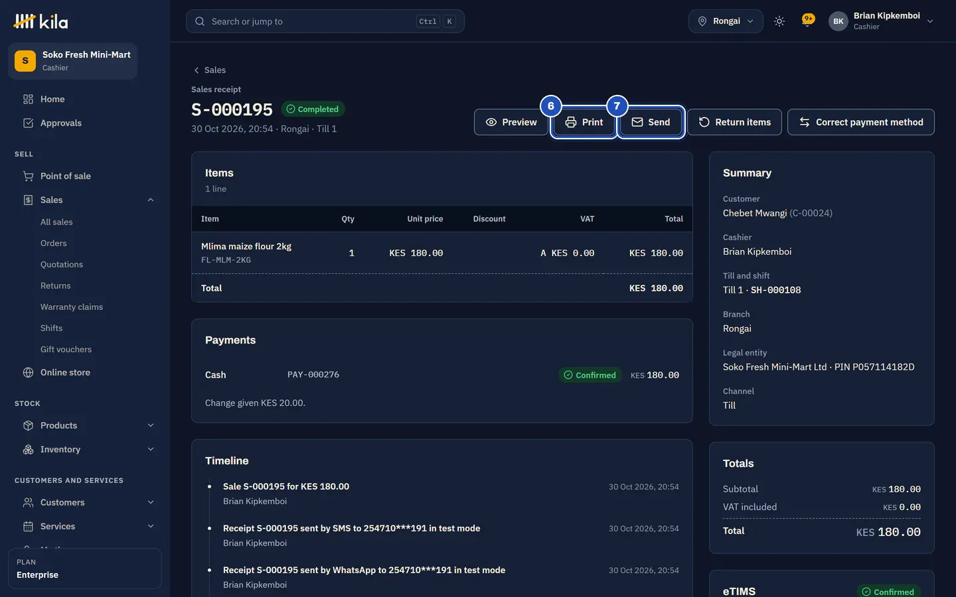The width and height of the screenshot is (956, 597).
Task: Select Orders in sidebar
Action: pos(54,243)
